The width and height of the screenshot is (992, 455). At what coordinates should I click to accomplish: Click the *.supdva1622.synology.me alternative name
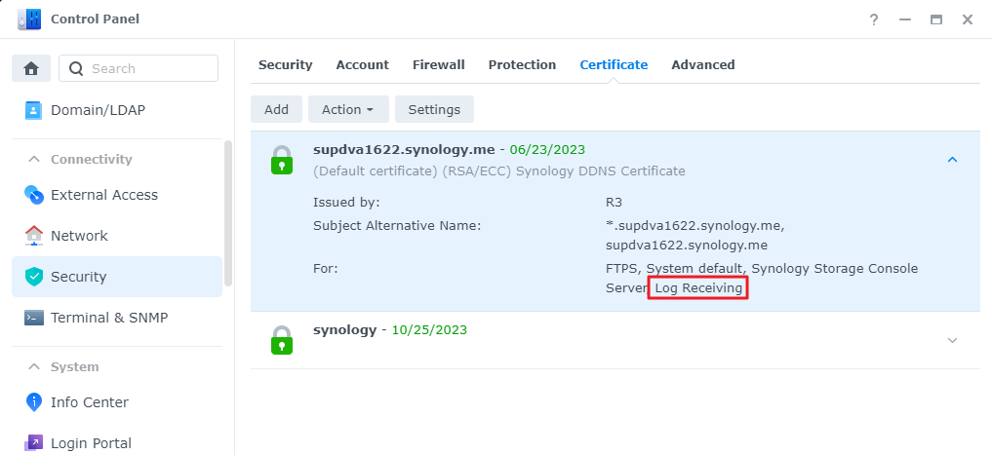695,226
